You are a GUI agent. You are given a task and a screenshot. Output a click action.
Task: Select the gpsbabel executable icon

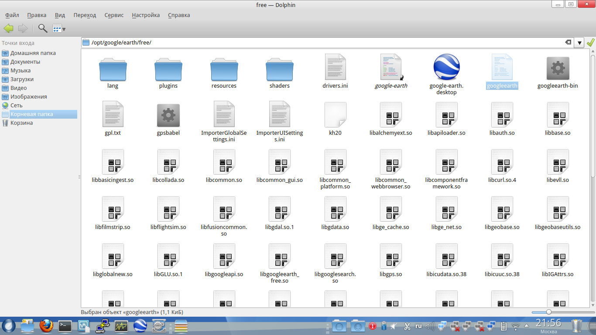(168, 116)
